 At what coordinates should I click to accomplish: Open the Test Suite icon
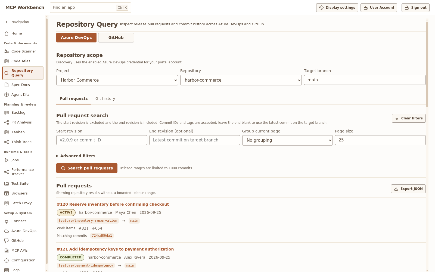(x=7, y=184)
